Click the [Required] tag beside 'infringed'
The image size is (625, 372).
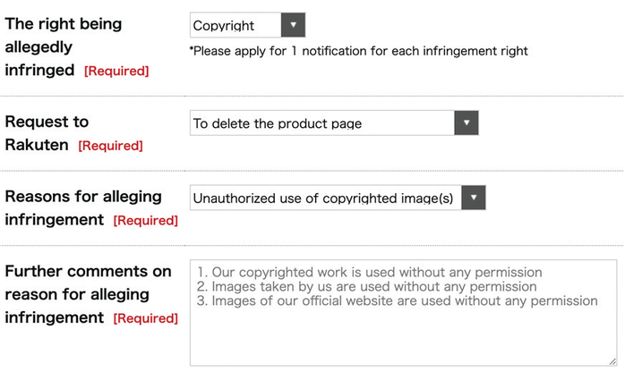point(116,71)
